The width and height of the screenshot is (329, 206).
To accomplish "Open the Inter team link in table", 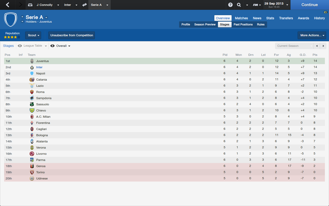I will click(x=39, y=67).
